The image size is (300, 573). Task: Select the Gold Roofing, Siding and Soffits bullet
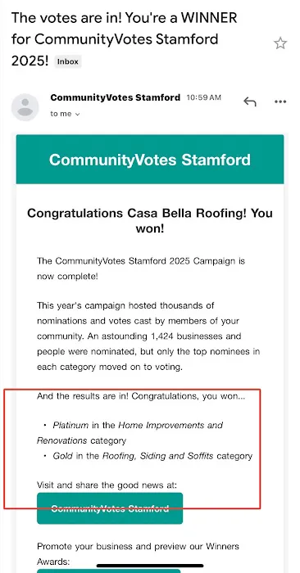click(148, 456)
